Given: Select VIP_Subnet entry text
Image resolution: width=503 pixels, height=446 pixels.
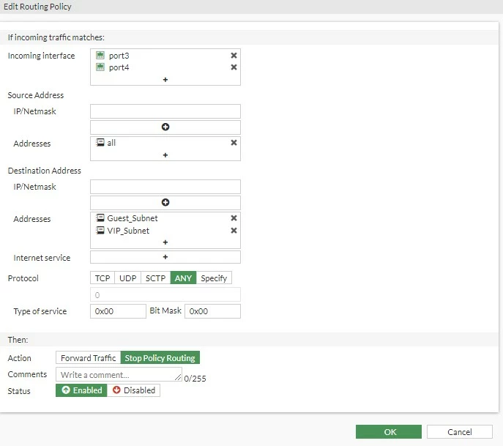Looking at the screenshot, I should click(128, 231).
